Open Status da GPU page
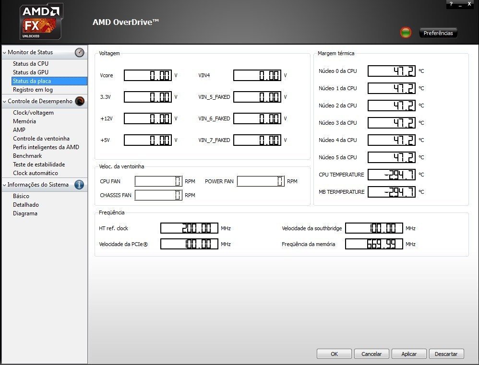This screenshot has height=365, width=479. 31,72
